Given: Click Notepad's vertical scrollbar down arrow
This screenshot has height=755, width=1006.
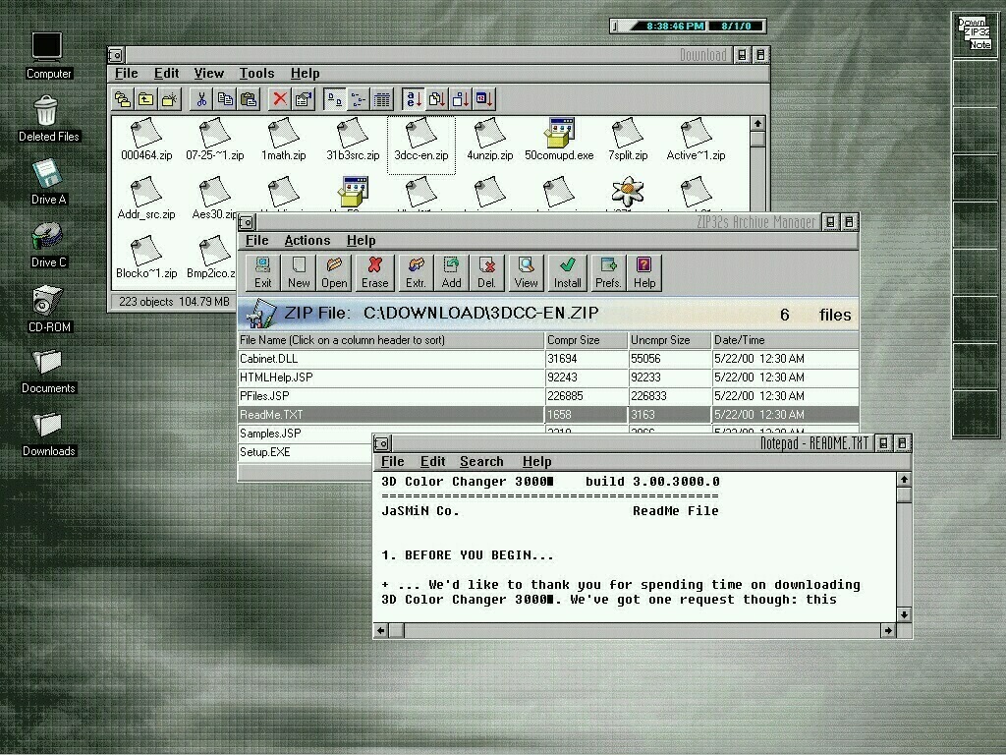Looking at the screenshot, I should coord(904,614).
